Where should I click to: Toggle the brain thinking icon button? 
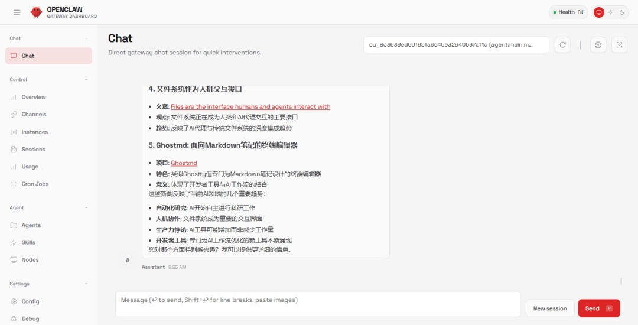coord(598,45)
